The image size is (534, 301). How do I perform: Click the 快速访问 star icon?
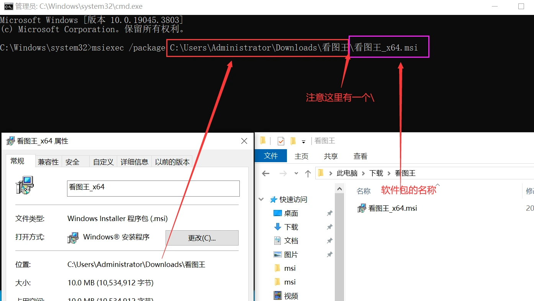(273, 199)
